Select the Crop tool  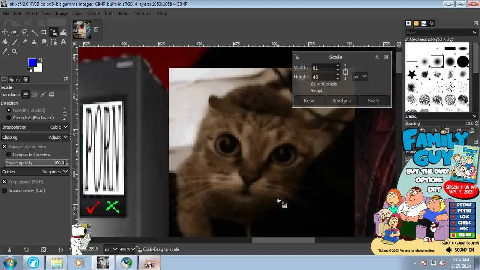pos(44,32)
